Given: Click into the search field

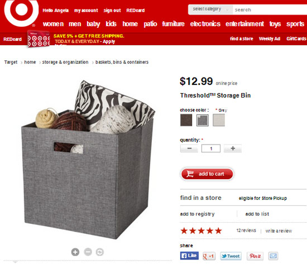Looking at the screenshot, I should (270, 9).
